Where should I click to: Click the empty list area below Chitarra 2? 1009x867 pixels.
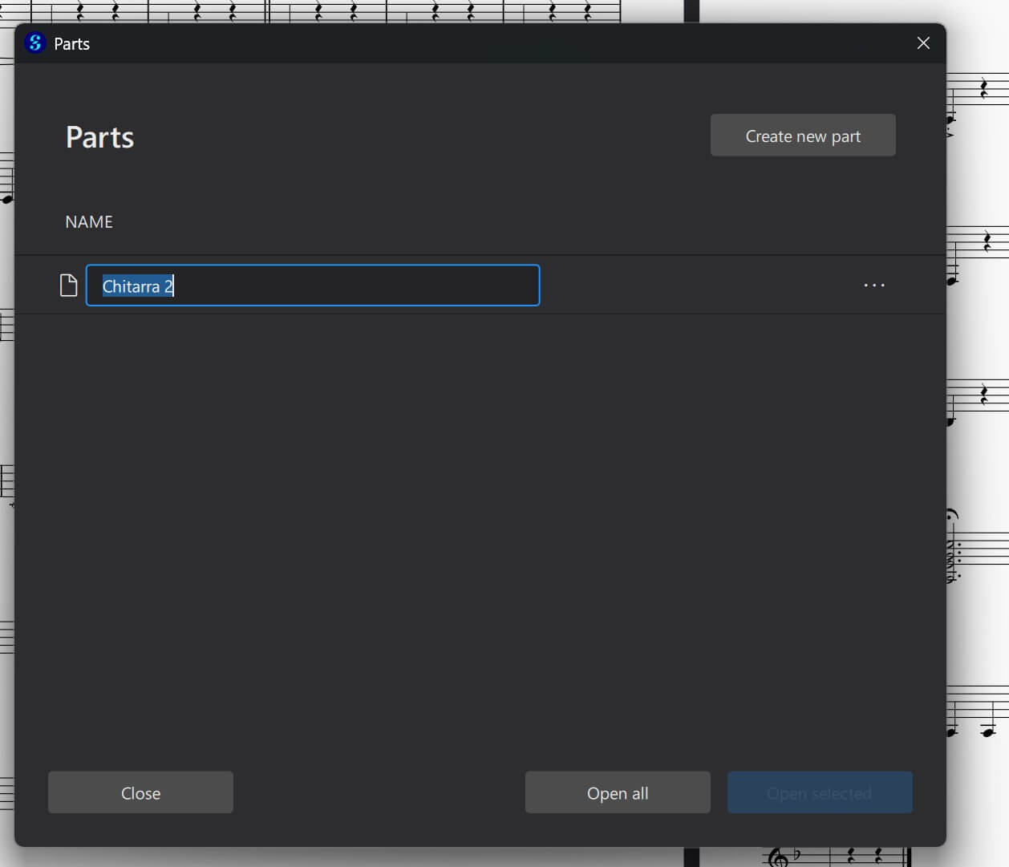point(480,521)
